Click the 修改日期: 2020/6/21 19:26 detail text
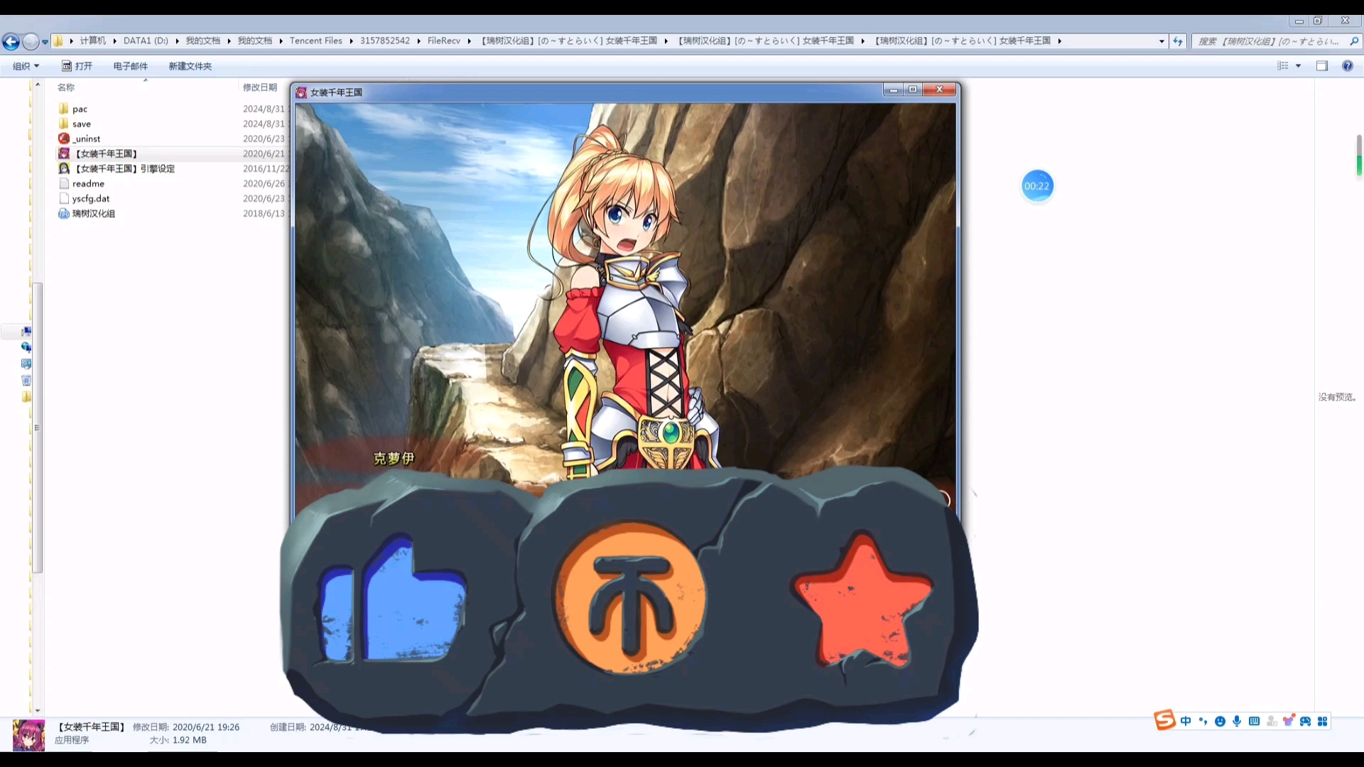 [x=186, y=727]
